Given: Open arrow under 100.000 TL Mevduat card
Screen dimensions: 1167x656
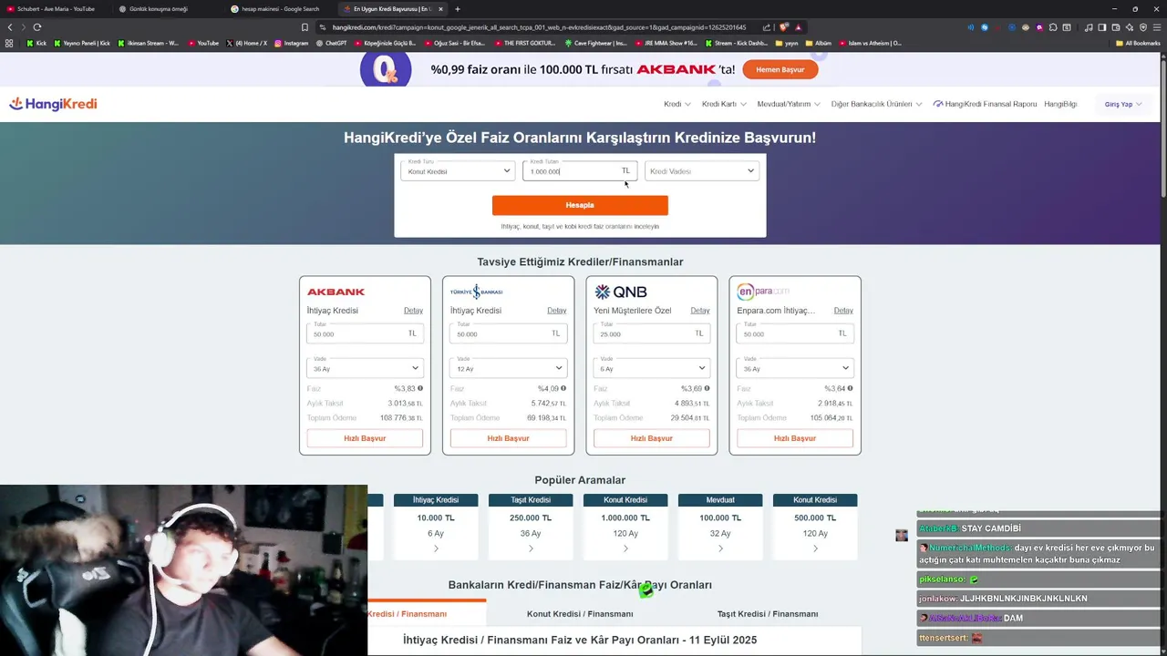Looking at the screenshot, I should click(720, 548).
